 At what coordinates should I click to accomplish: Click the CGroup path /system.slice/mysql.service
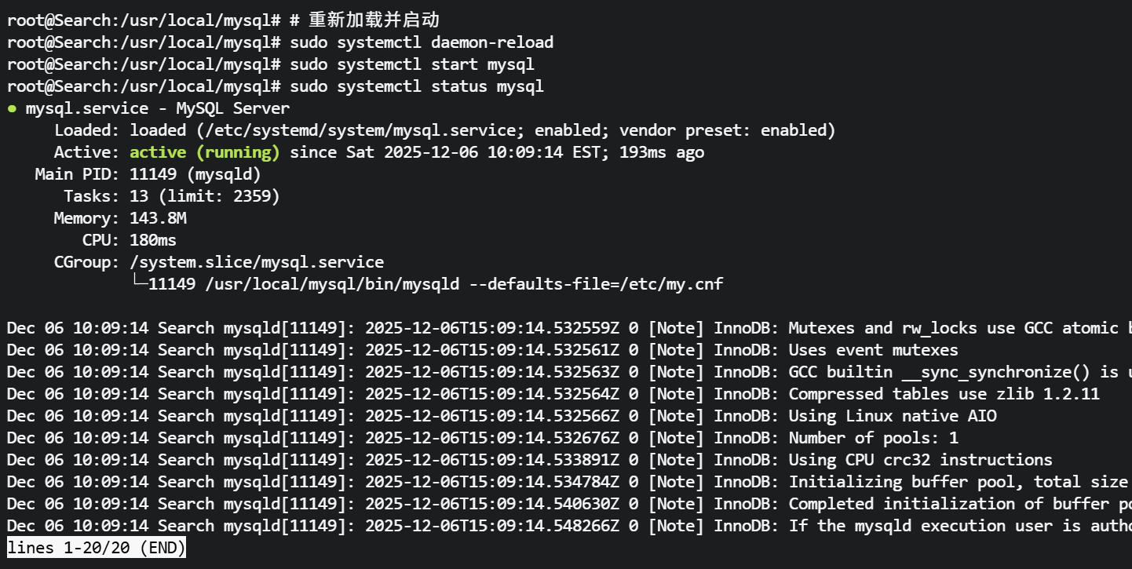257,262
